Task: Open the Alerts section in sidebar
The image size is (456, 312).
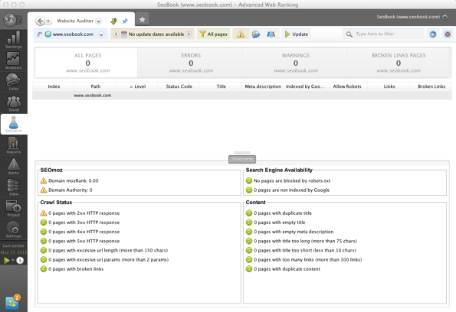Action: [14, 166]
